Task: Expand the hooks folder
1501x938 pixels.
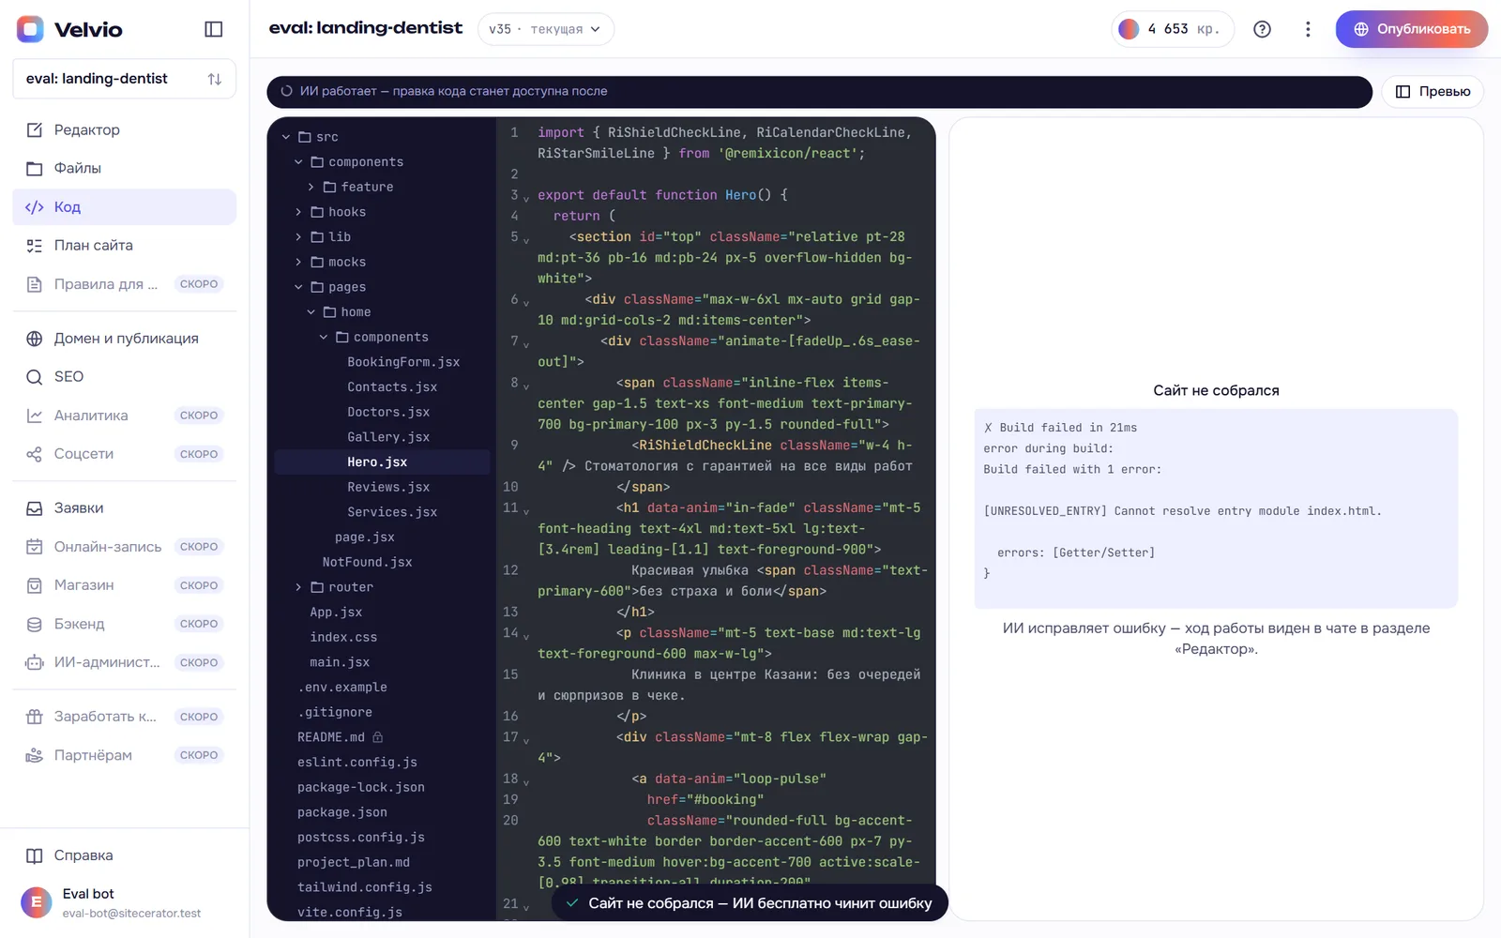Action: (298, 212)
